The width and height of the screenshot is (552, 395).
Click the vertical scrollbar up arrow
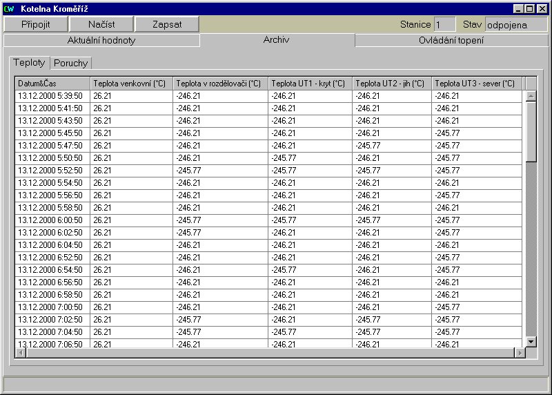531,96
